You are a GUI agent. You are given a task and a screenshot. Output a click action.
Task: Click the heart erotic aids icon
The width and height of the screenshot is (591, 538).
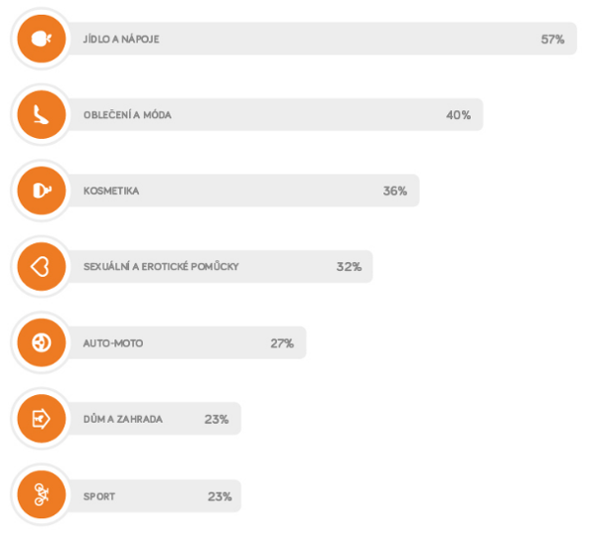[41, 267]
